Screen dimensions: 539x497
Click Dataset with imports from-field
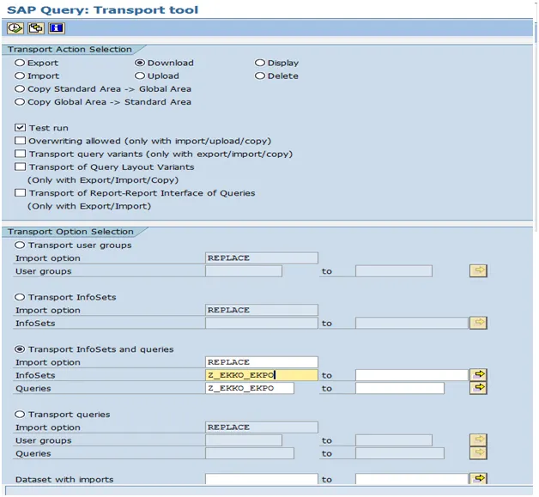pyautogui.click(x=262, y=479)
